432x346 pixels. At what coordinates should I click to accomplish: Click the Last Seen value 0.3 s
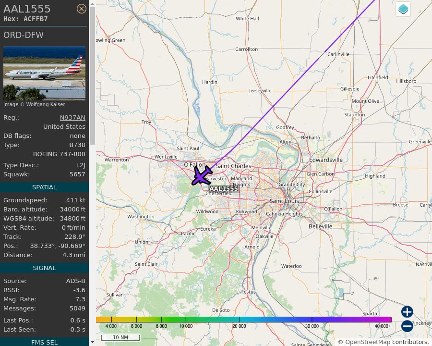[x=78, y=330]
